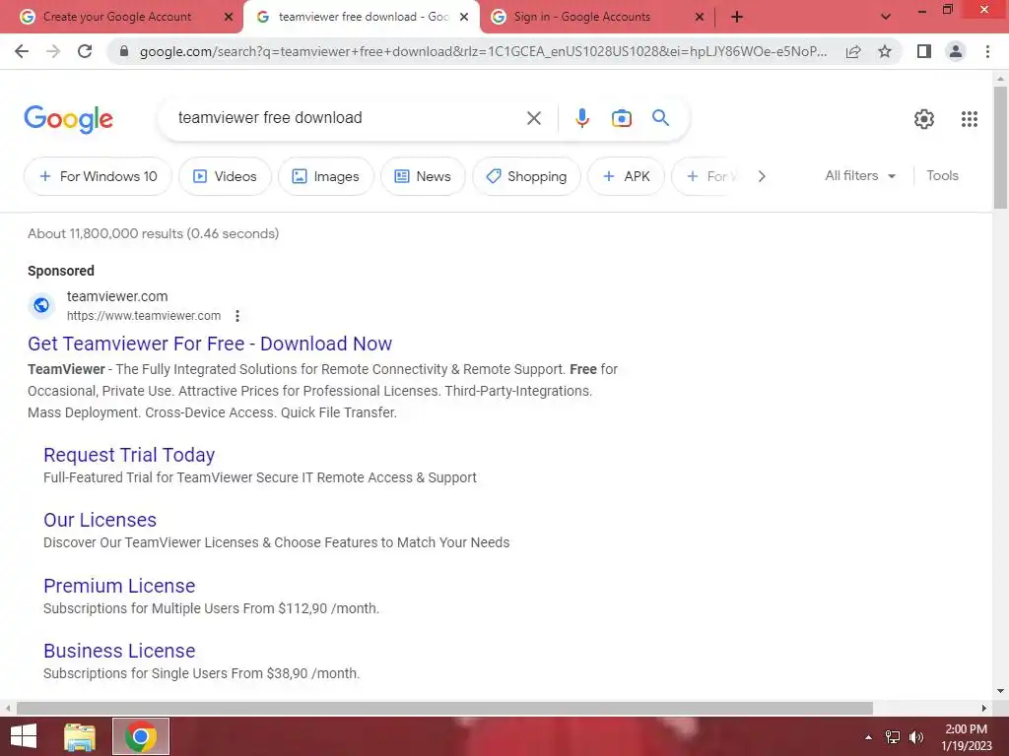Add For Windows 10 filter chip
Screen dimensions: 1009x756
pos(98,176)
